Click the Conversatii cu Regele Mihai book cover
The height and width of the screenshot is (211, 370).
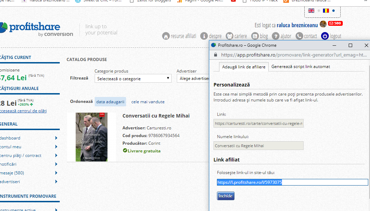tap(92, 137)
